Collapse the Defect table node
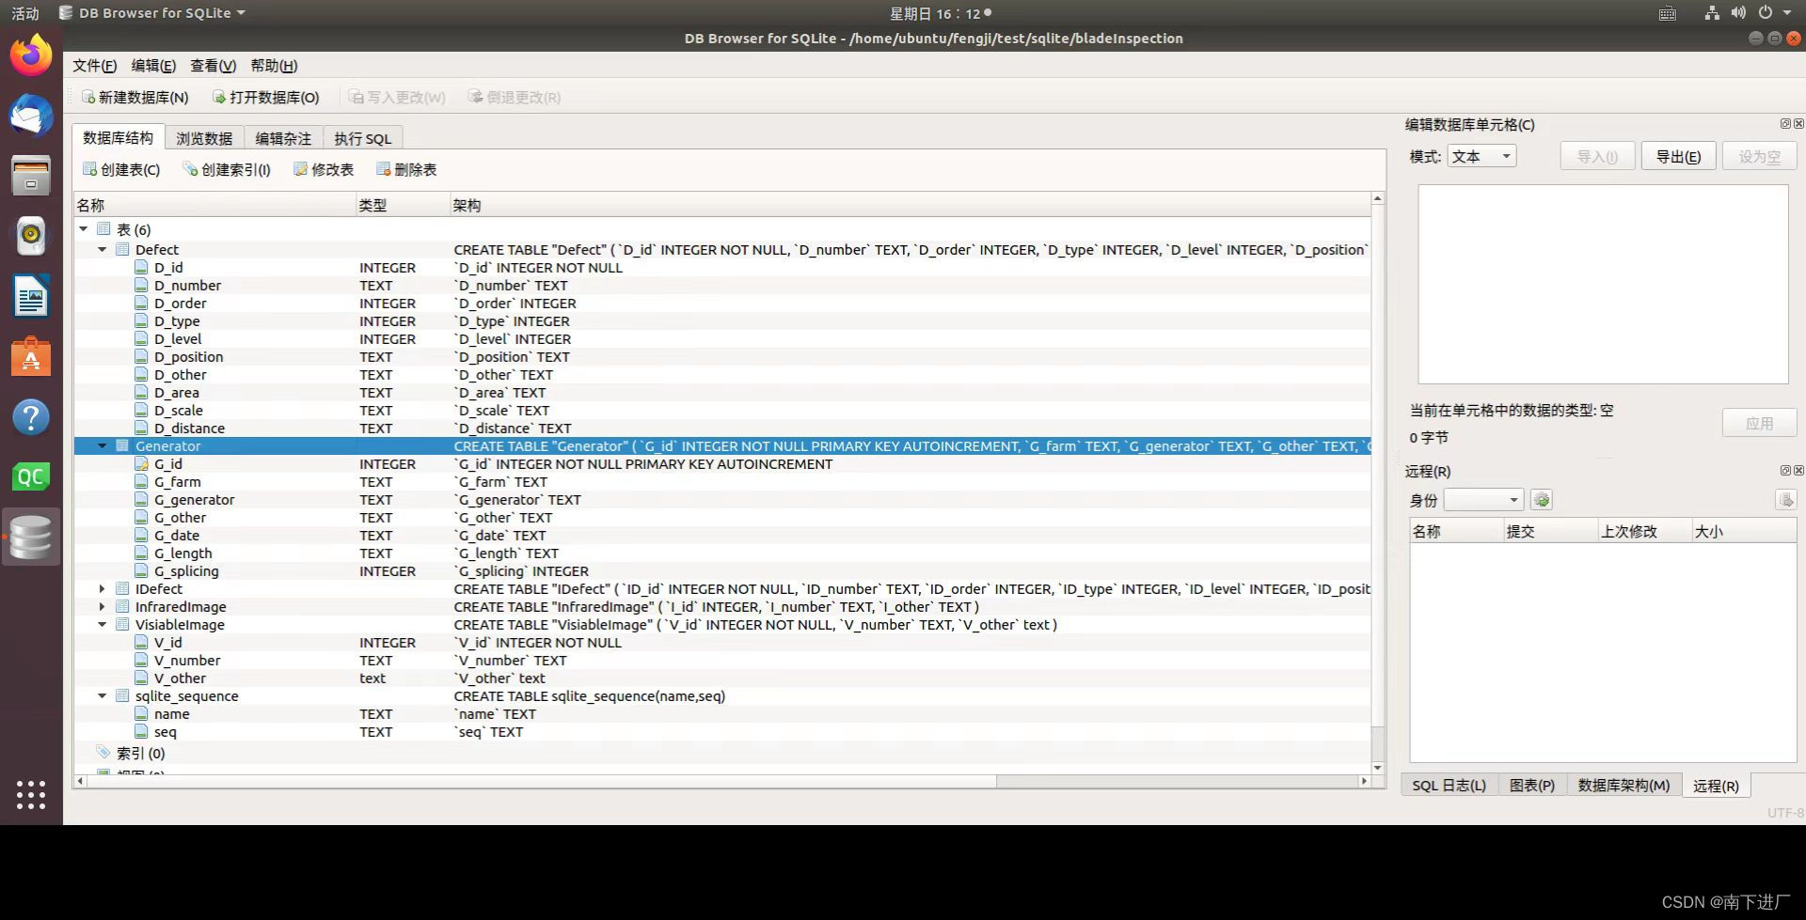This screenshot has height=920, width=1806. (x=103, y=249)
